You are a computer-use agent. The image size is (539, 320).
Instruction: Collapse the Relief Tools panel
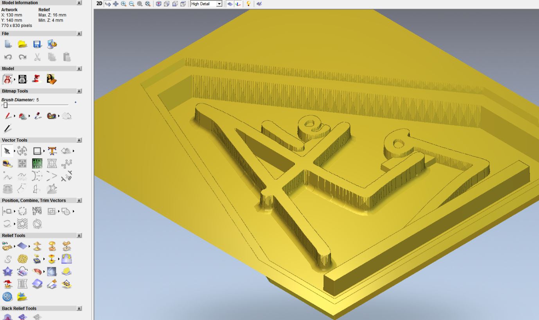(79, 236)
